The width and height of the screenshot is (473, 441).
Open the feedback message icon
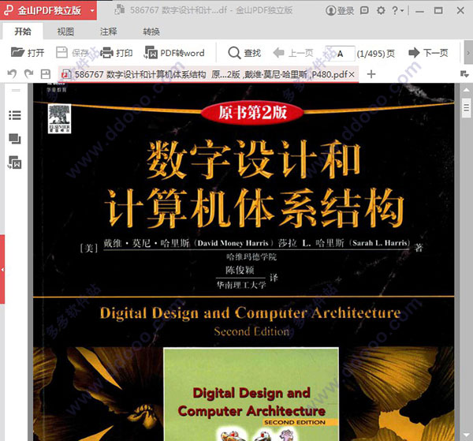pos(364,10)
